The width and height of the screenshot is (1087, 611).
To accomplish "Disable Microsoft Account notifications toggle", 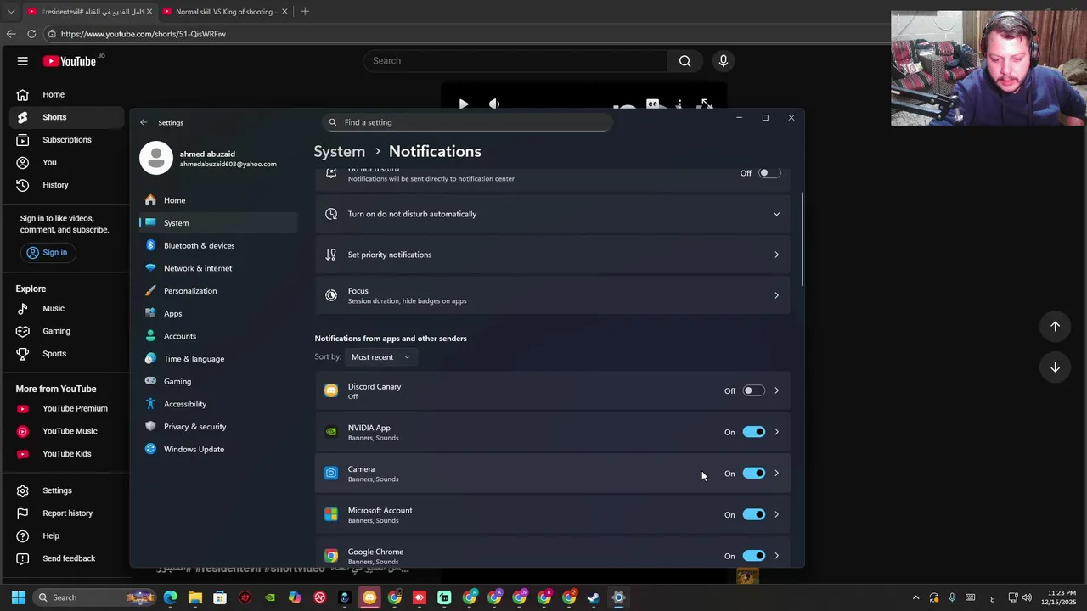I will [753, 514].
